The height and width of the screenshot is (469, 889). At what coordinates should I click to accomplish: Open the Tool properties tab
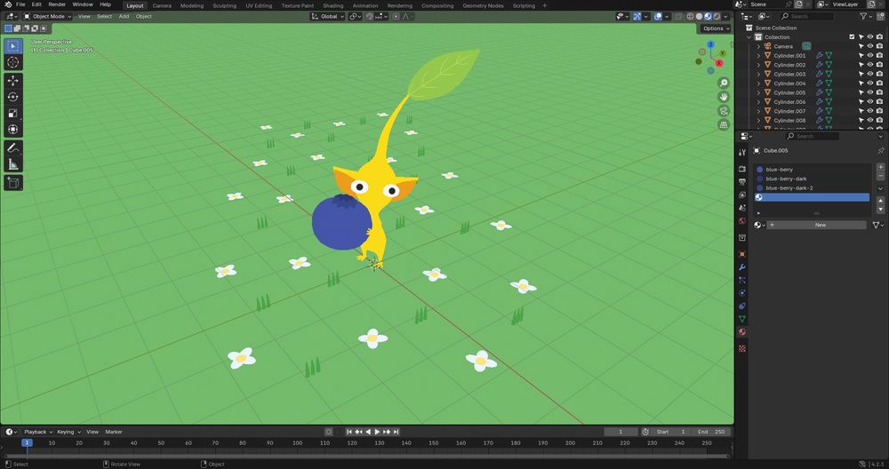[x=742, y=153]
